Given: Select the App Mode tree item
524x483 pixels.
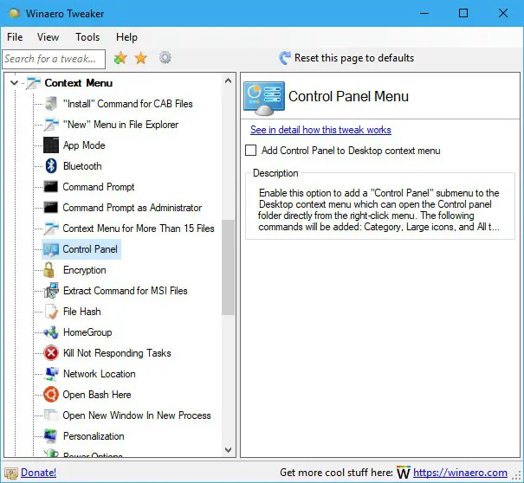Looking at the screenshot, I should (84, 145).
